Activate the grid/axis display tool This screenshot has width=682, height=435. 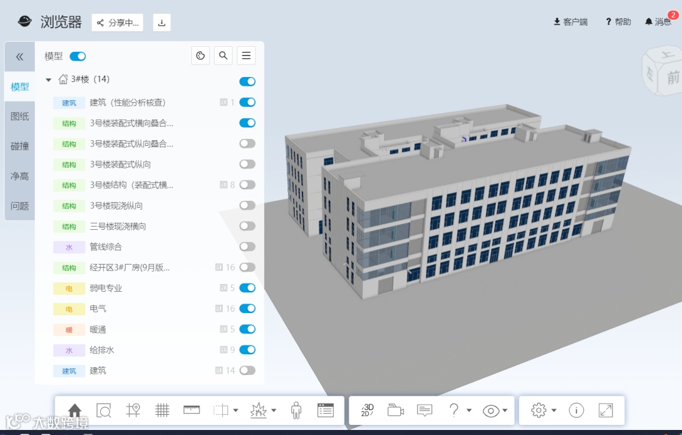(x=162, y=410)
